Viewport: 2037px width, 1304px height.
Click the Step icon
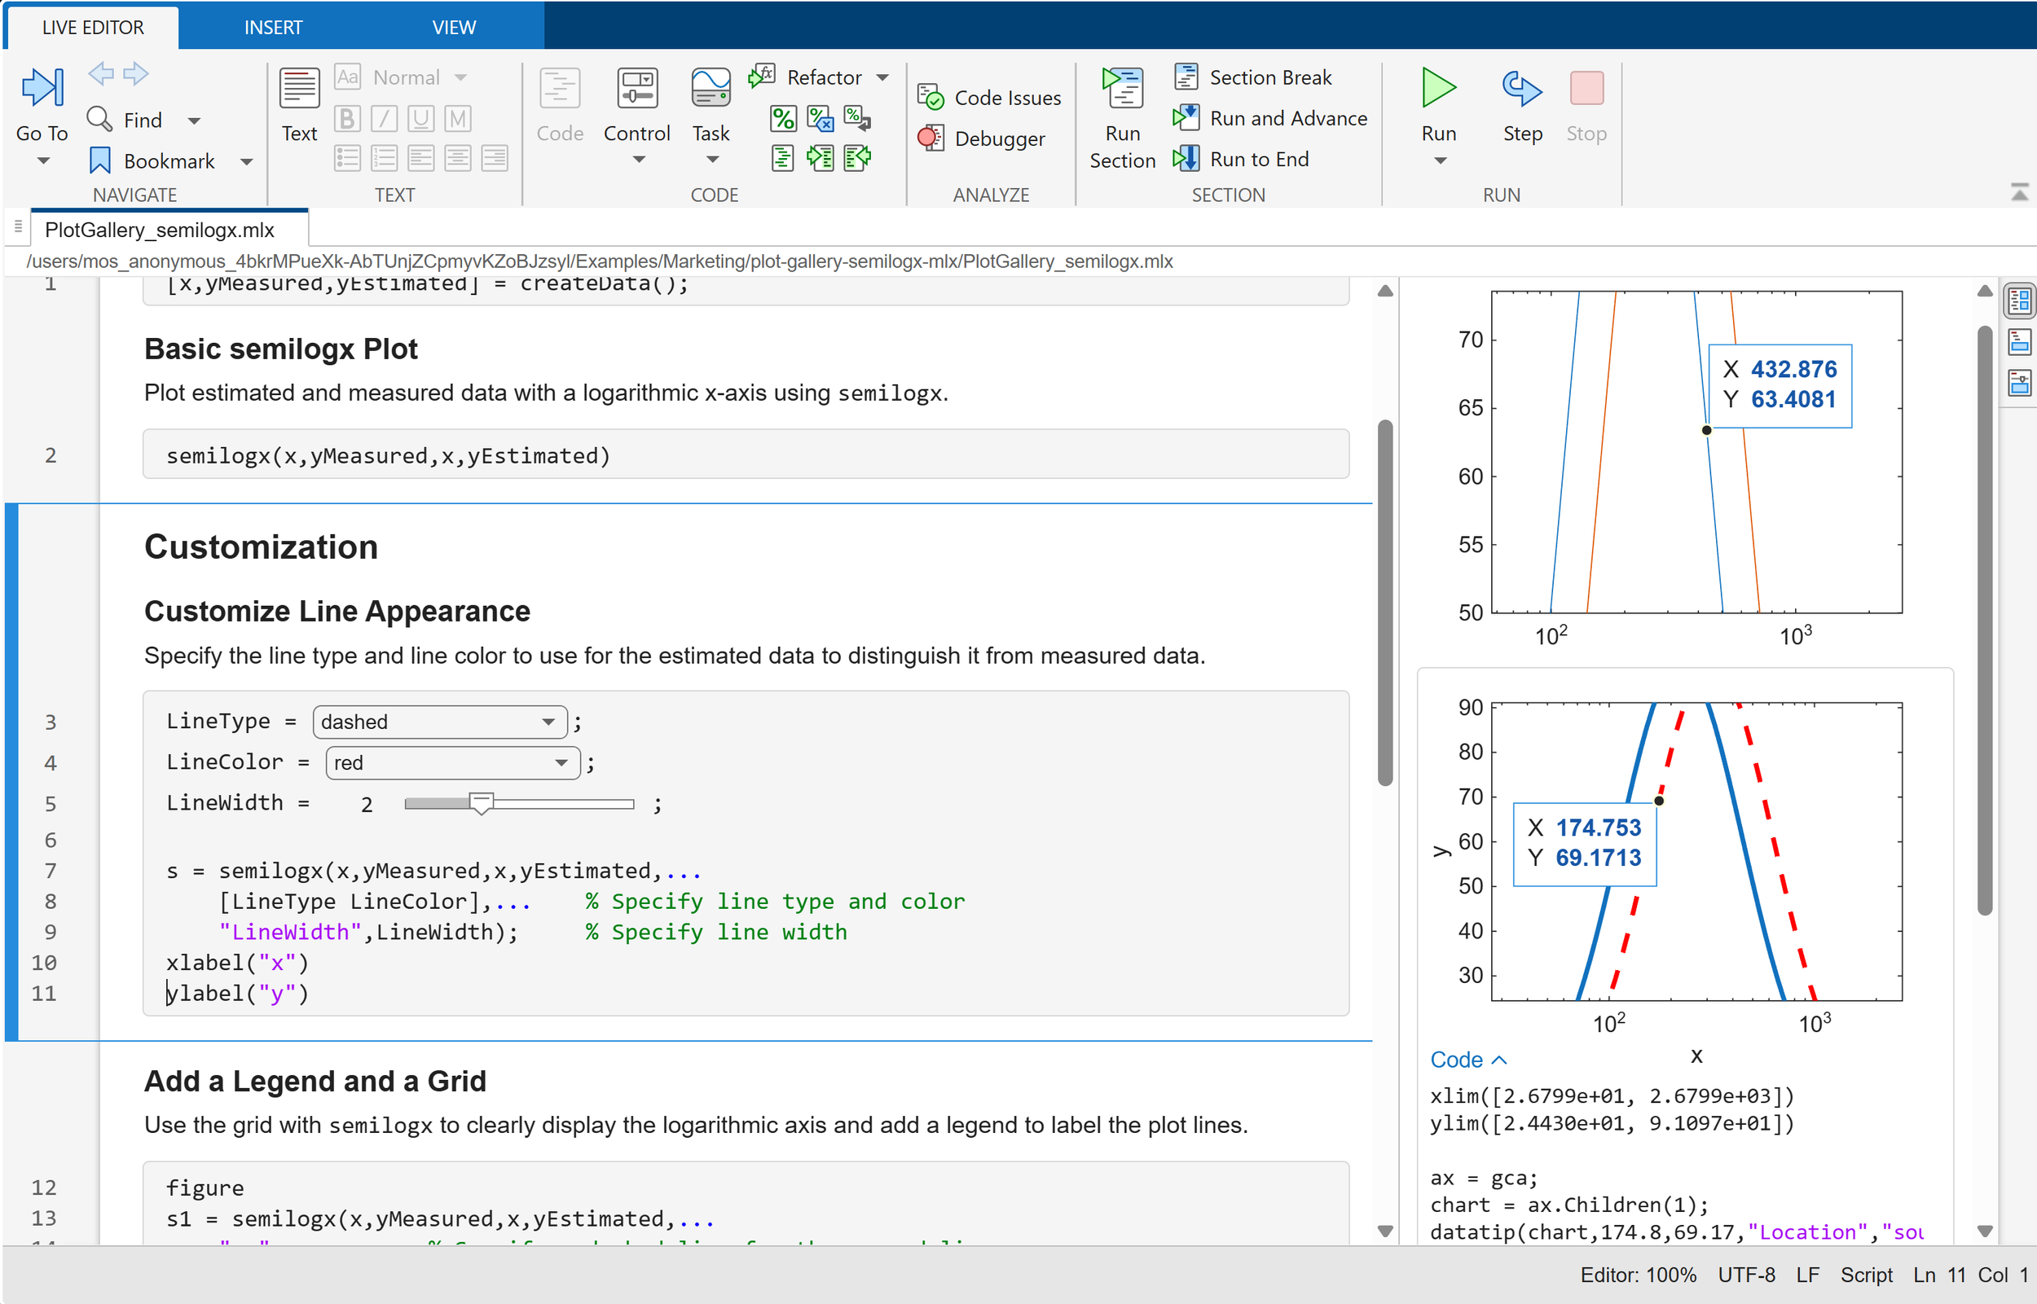[1521, 89]
